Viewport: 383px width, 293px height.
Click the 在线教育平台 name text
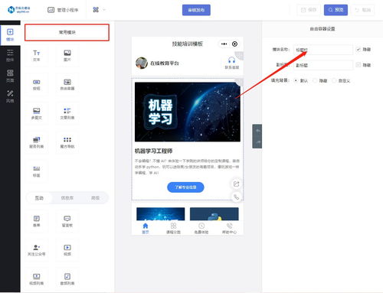(165, 63)
